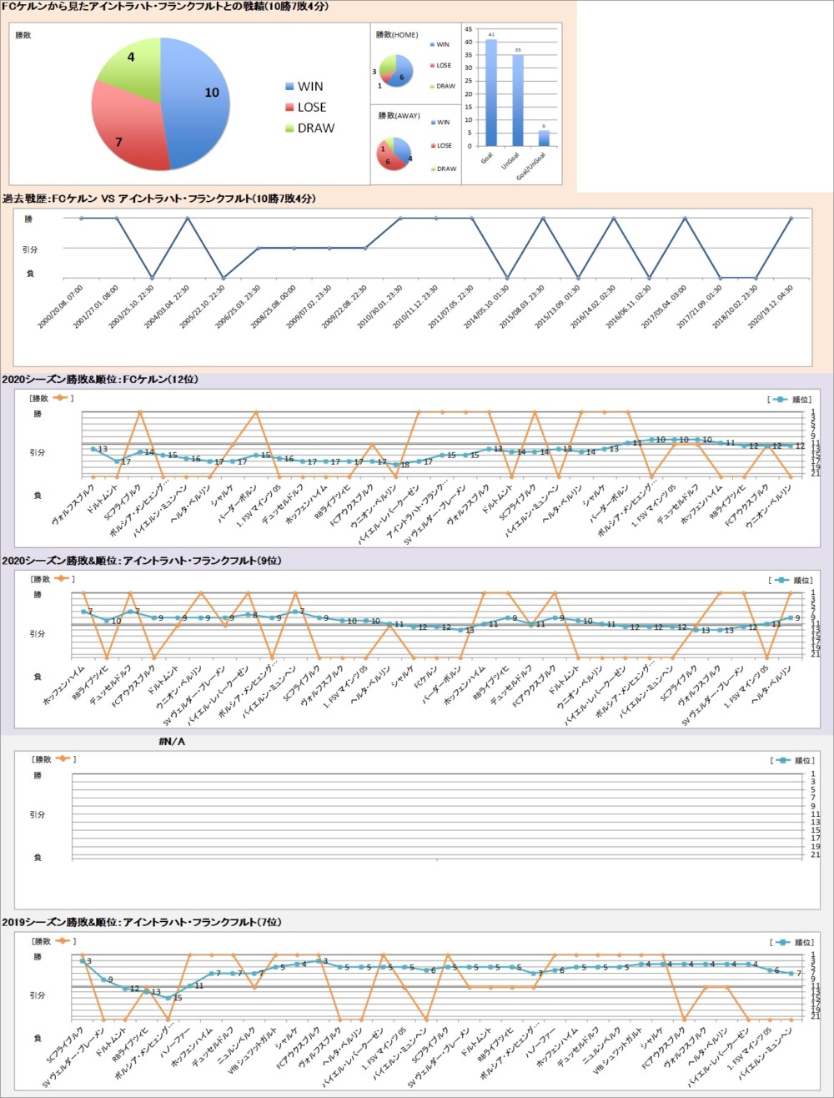This screenshot has height=1098, width=834.
Task: Select the win data point for the 2020/19.12 match
Action: [x=791, y=219]
